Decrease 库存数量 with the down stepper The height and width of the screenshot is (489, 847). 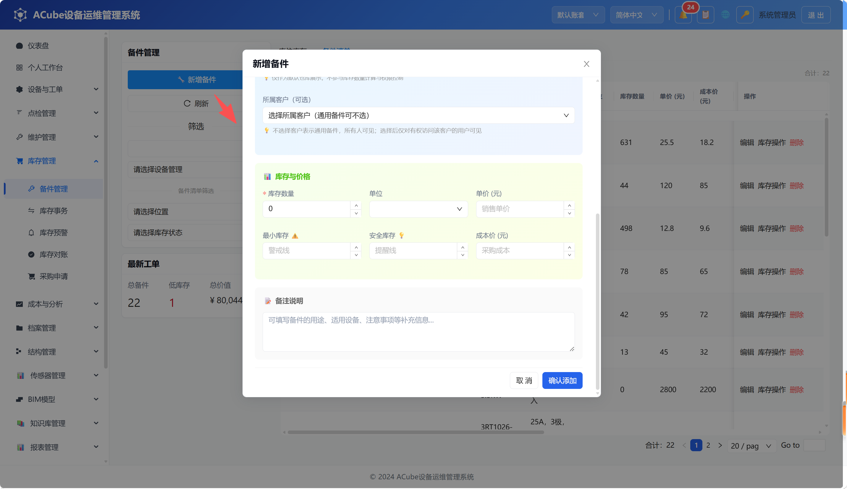pos(356,213)
